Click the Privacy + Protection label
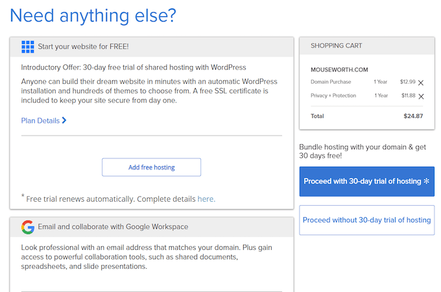Screen dimensions: 441x292 point(333,95)
